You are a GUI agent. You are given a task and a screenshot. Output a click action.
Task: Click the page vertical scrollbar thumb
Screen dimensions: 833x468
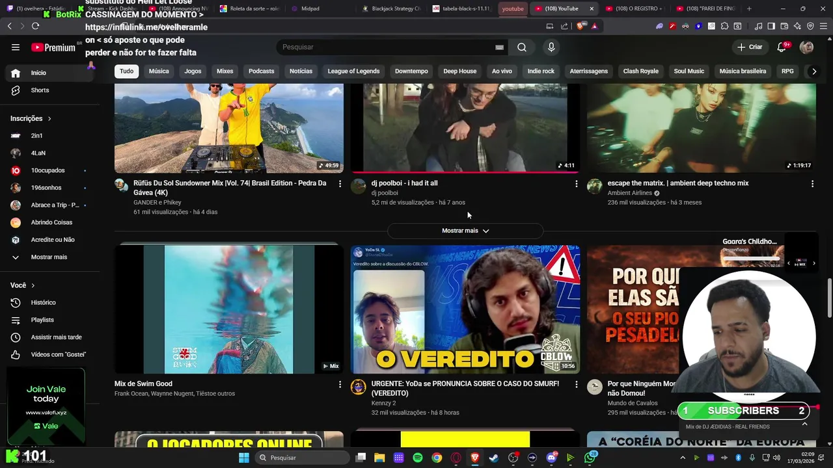click(830, 298)
